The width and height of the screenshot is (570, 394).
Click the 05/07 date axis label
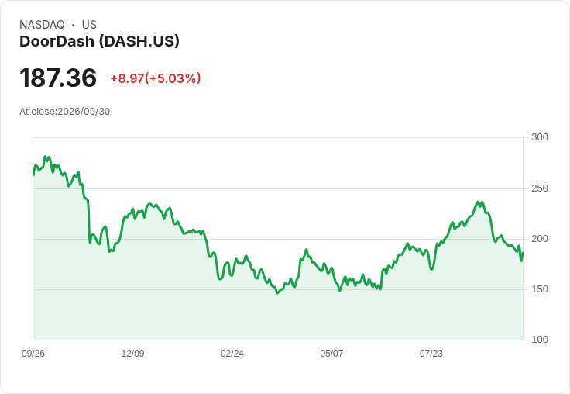[x=331, y=354]
